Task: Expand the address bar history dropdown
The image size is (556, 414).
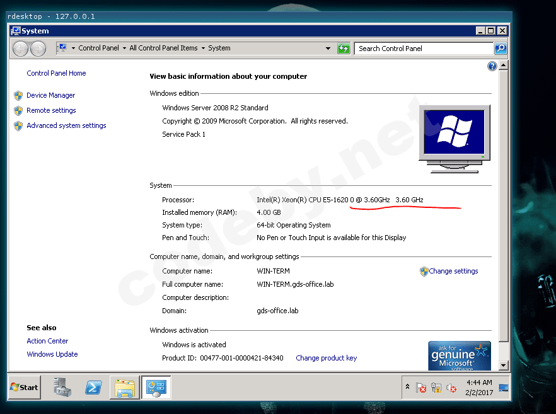Action: [x=328, y=49]
